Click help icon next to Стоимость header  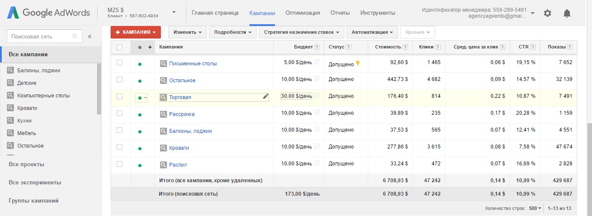(405, 47)
